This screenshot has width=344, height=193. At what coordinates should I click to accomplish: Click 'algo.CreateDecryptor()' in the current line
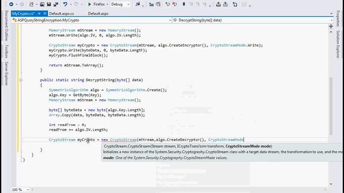coord(180,139)
